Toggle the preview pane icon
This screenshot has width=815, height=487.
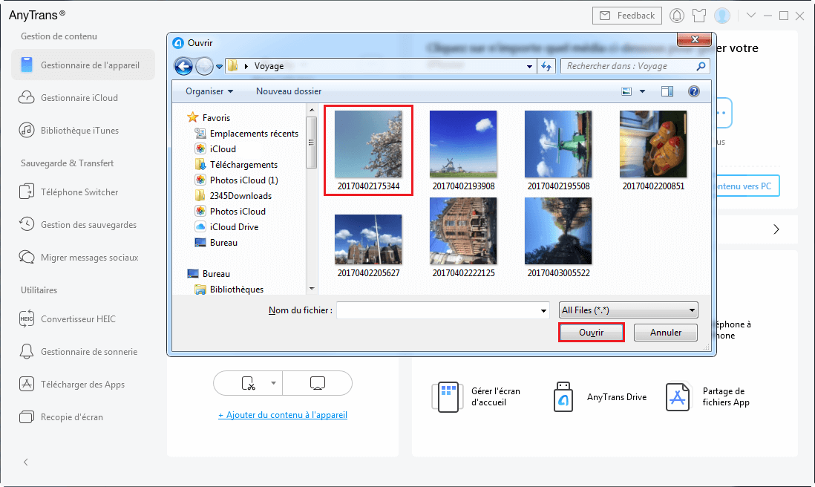667,91
